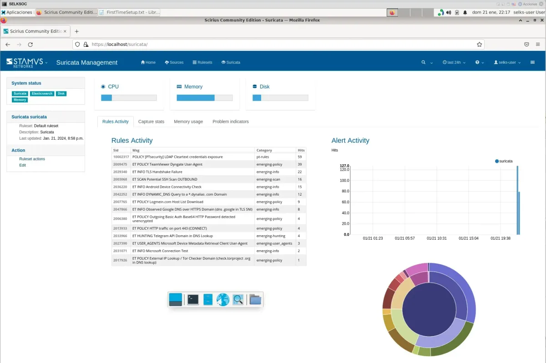This screenshot has width=546, height=363.
Task: Switch to the Memory usage tab
Action: click(x=188, y=121)
